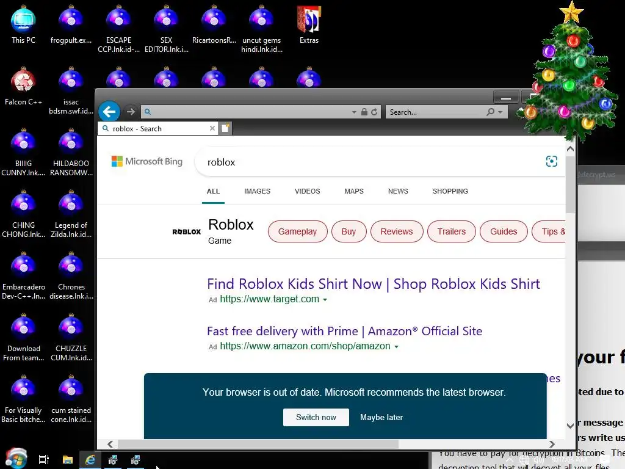The width and height of the screenshot is (625, 469).
Task: Open the Start menu with the Santa-hat orb
Action: (x=16, y=459)
